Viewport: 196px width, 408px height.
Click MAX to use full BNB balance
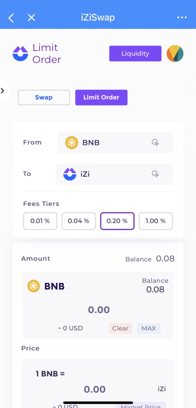[148, 328]
